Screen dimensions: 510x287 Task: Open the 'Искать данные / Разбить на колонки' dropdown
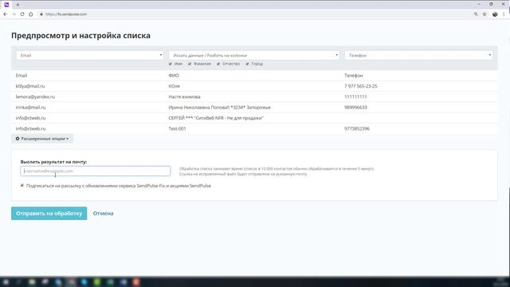254,55
